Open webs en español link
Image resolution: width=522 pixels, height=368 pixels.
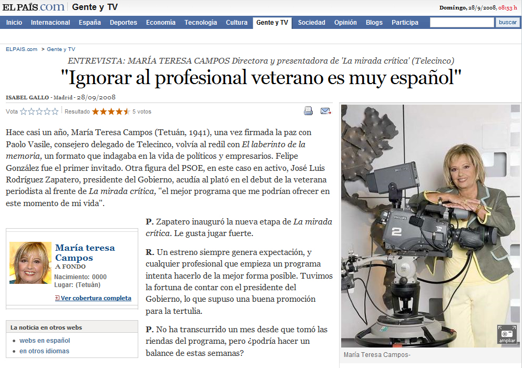(x=45, y=340)
